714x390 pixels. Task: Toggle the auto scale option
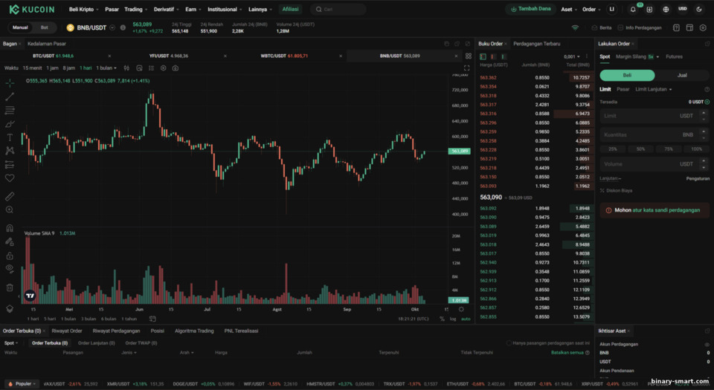tap(466, 319)
